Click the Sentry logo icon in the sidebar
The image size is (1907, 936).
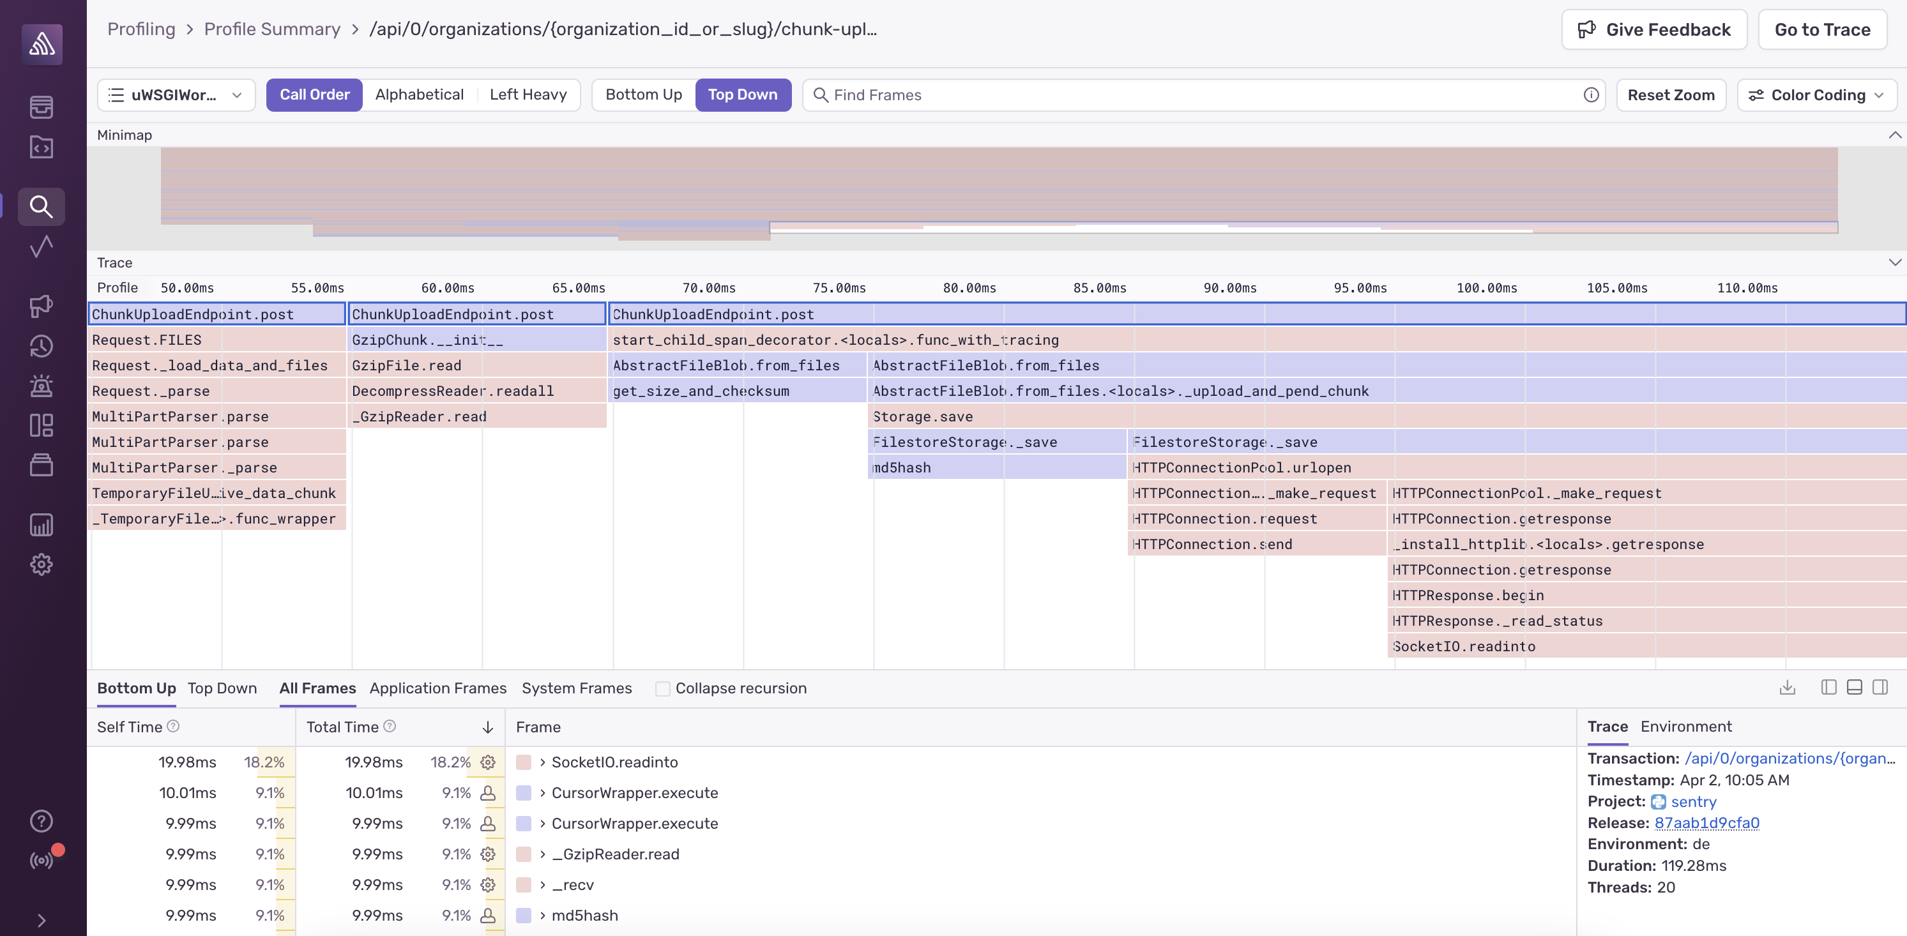42,45
